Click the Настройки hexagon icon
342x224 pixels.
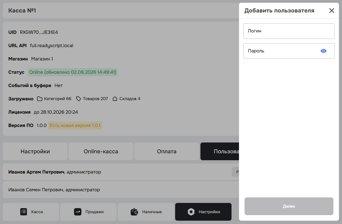(191, 212)
